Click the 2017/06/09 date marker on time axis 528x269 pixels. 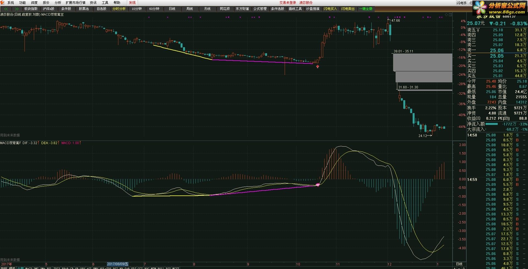(x=118, y=264)
